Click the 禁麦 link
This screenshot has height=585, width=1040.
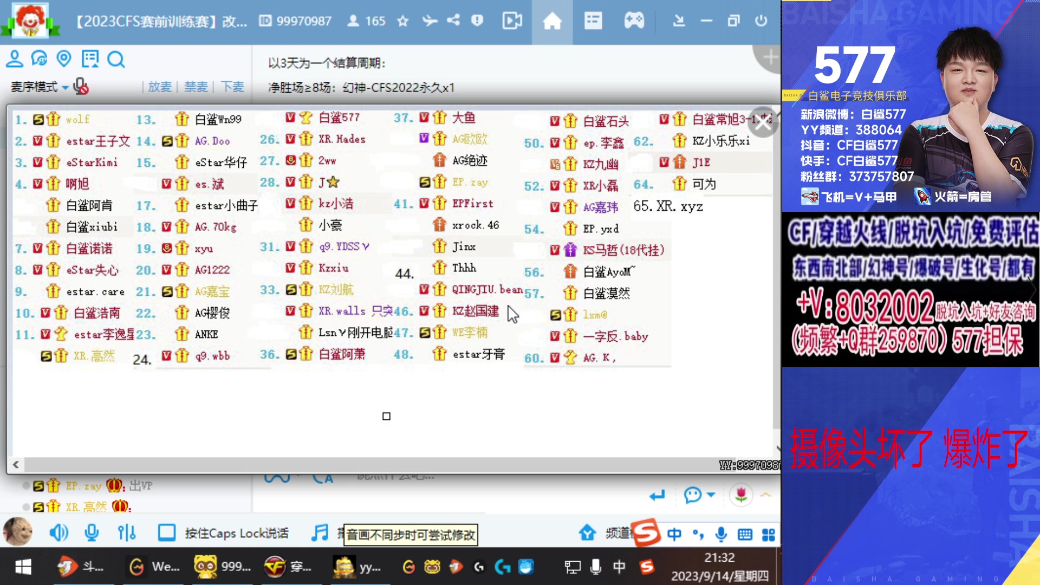click(x=196, y=87)
